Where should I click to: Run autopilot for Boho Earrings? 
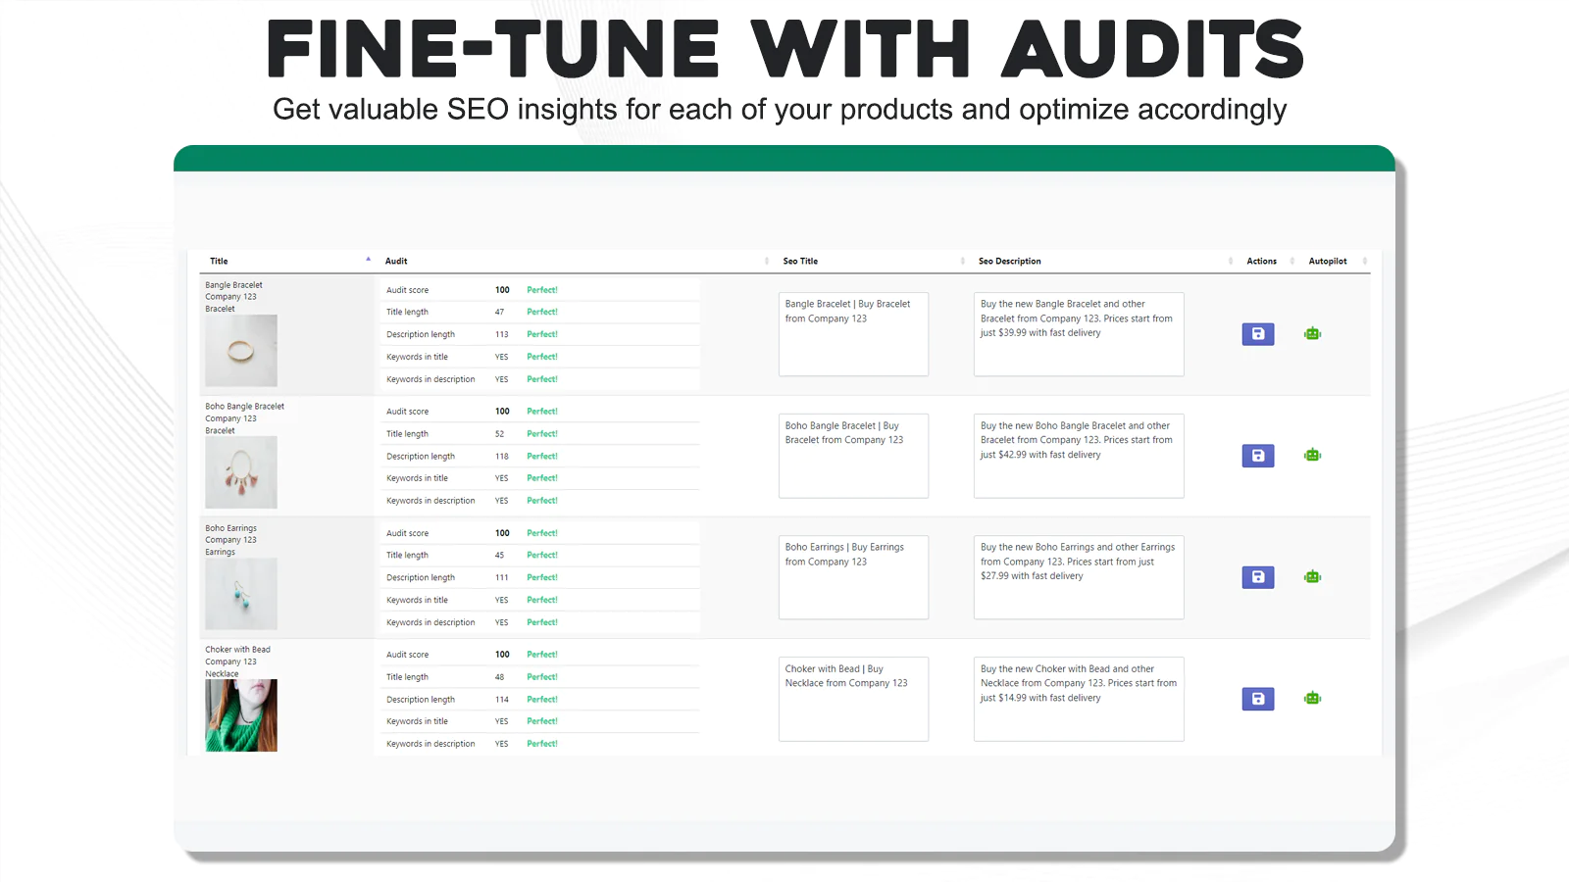point(1312,577)
